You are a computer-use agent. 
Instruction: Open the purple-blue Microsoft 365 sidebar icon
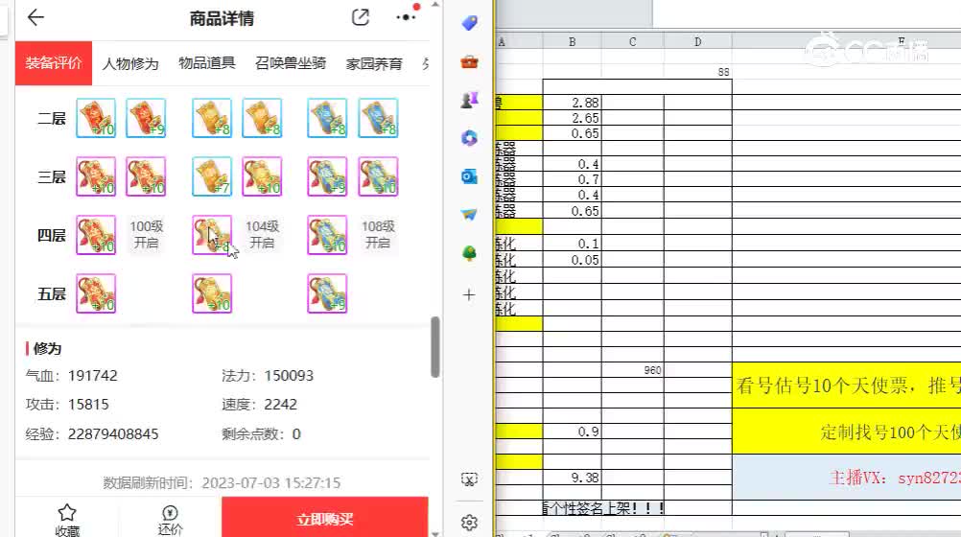click(x=469, y=138)
